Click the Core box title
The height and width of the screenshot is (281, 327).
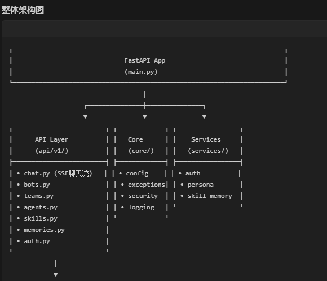(x=135, y=139)
